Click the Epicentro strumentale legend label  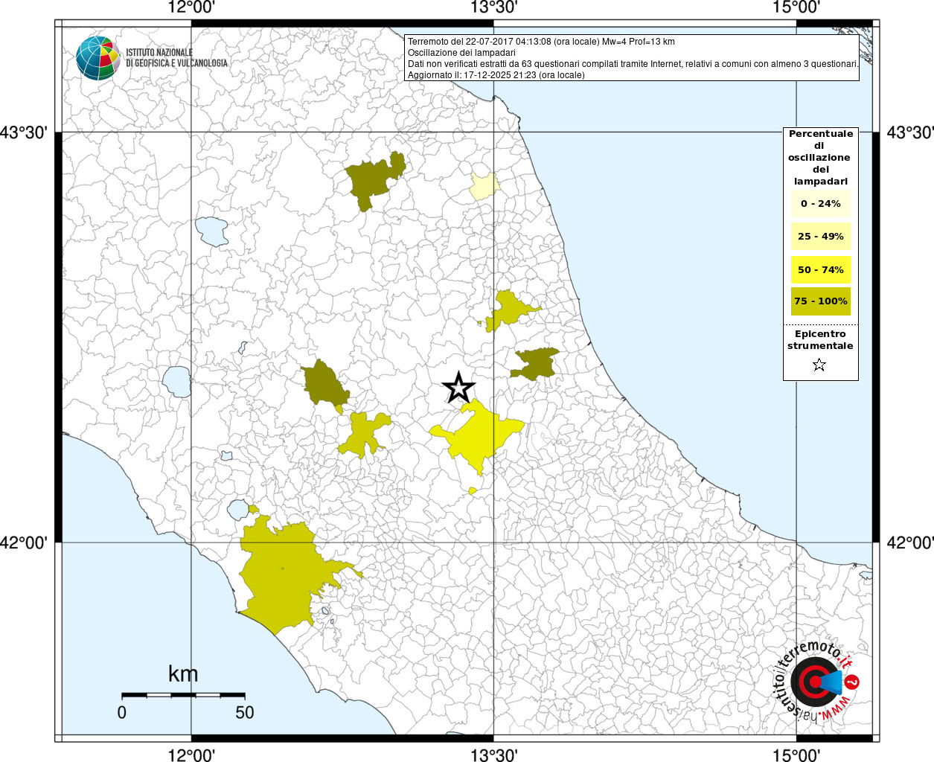click(820, 340)
